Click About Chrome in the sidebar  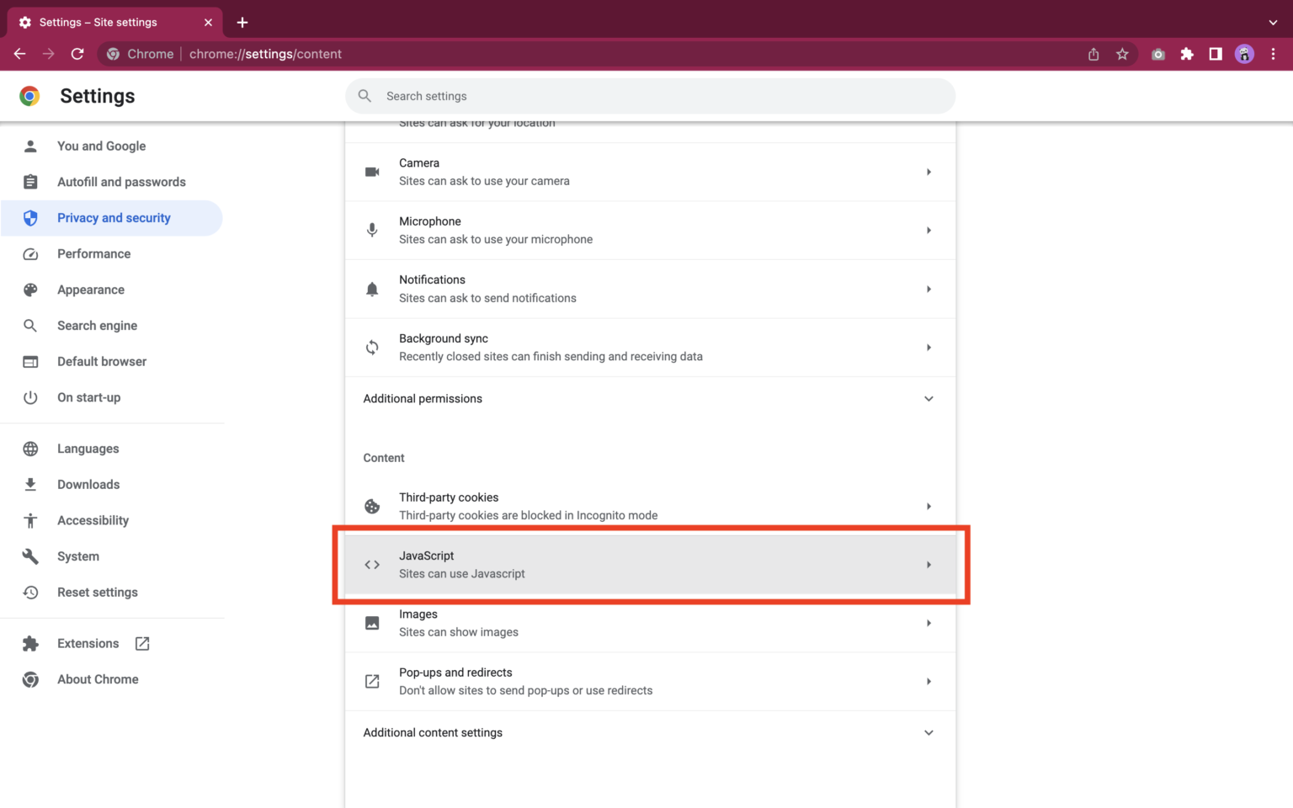point(98,679)
